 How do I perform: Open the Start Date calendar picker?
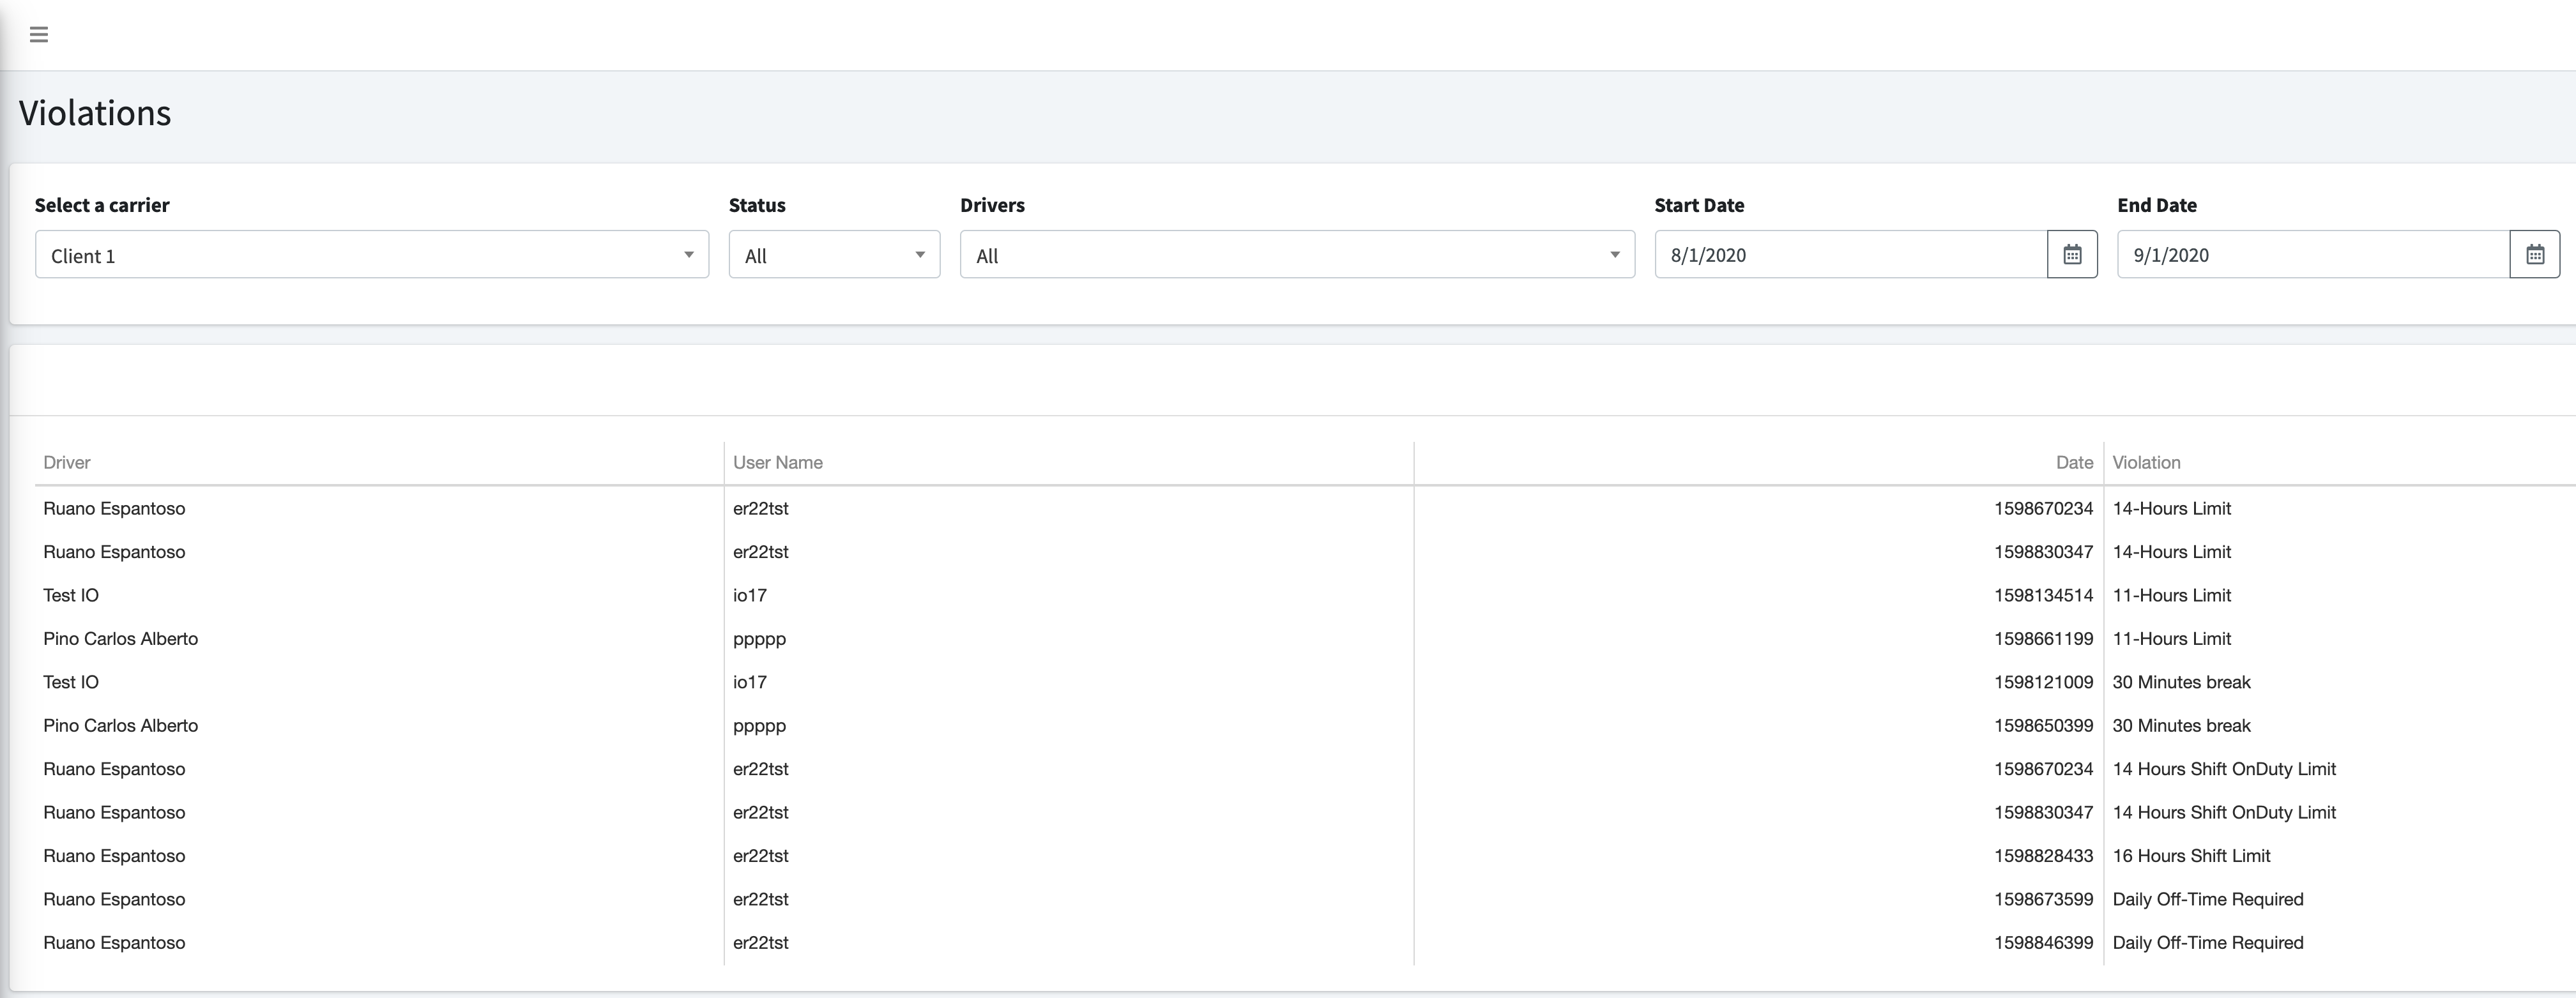pyautogui.click(x=2072, y=254)
